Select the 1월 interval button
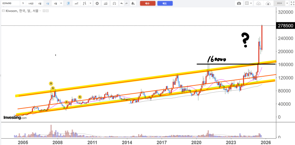295x145 pixels. point(55,4)
